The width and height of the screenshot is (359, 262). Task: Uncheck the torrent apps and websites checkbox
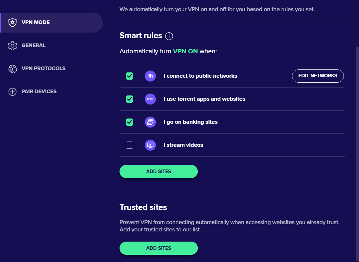pyautogui.click(x=129, y=99)
